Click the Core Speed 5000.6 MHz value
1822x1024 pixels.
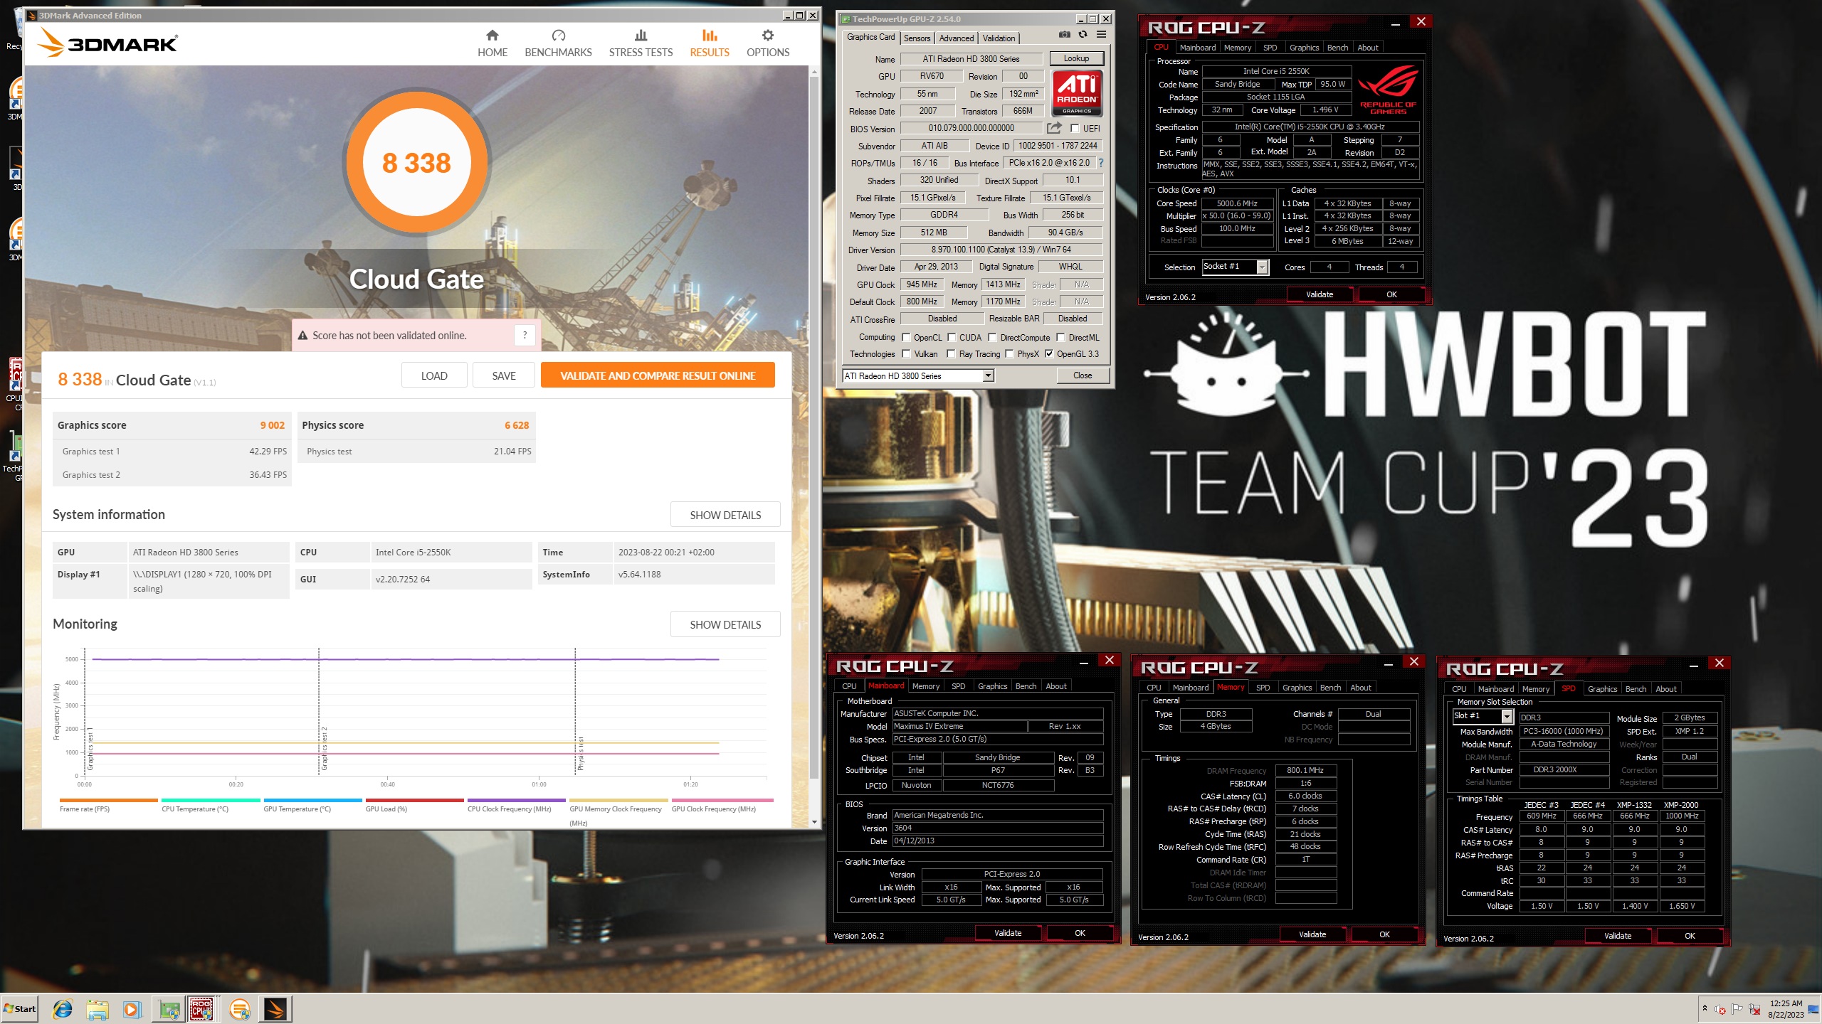click(x=1237, y=203)
